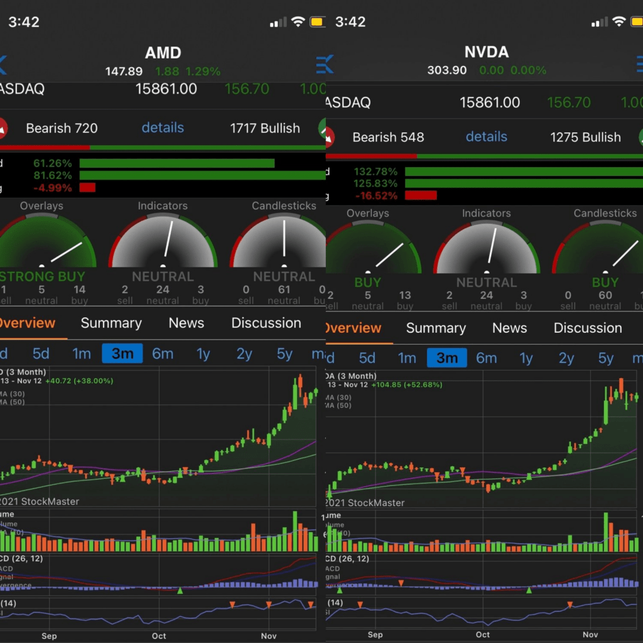Open sentiment details link for AMD
This screenshot has width=643, height=643.
coord(162,127)
